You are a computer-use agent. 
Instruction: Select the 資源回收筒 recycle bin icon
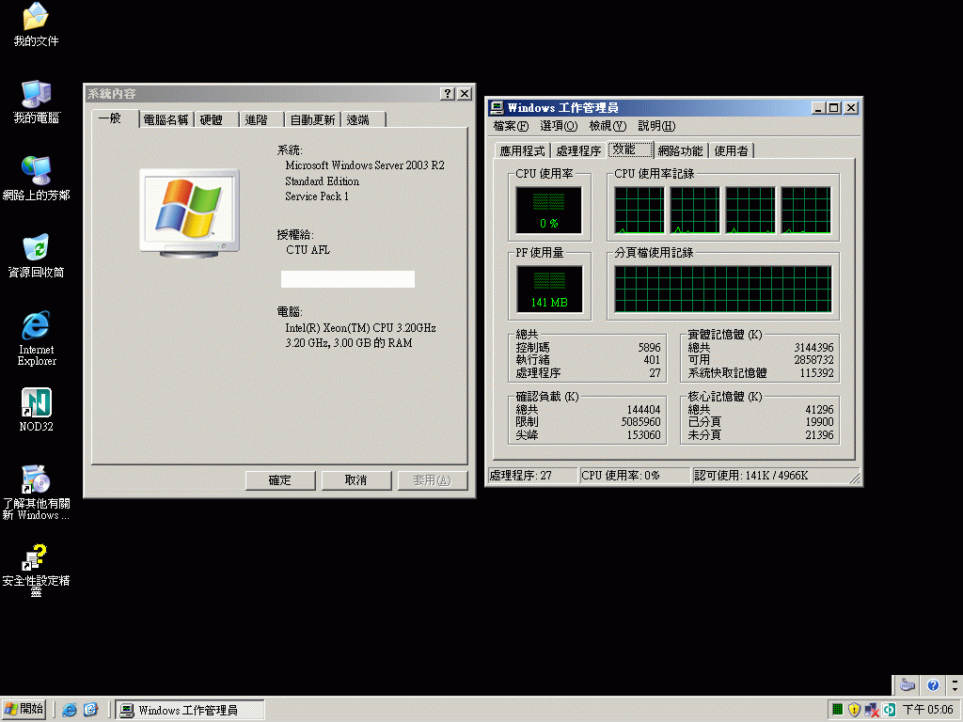point(36,256)
